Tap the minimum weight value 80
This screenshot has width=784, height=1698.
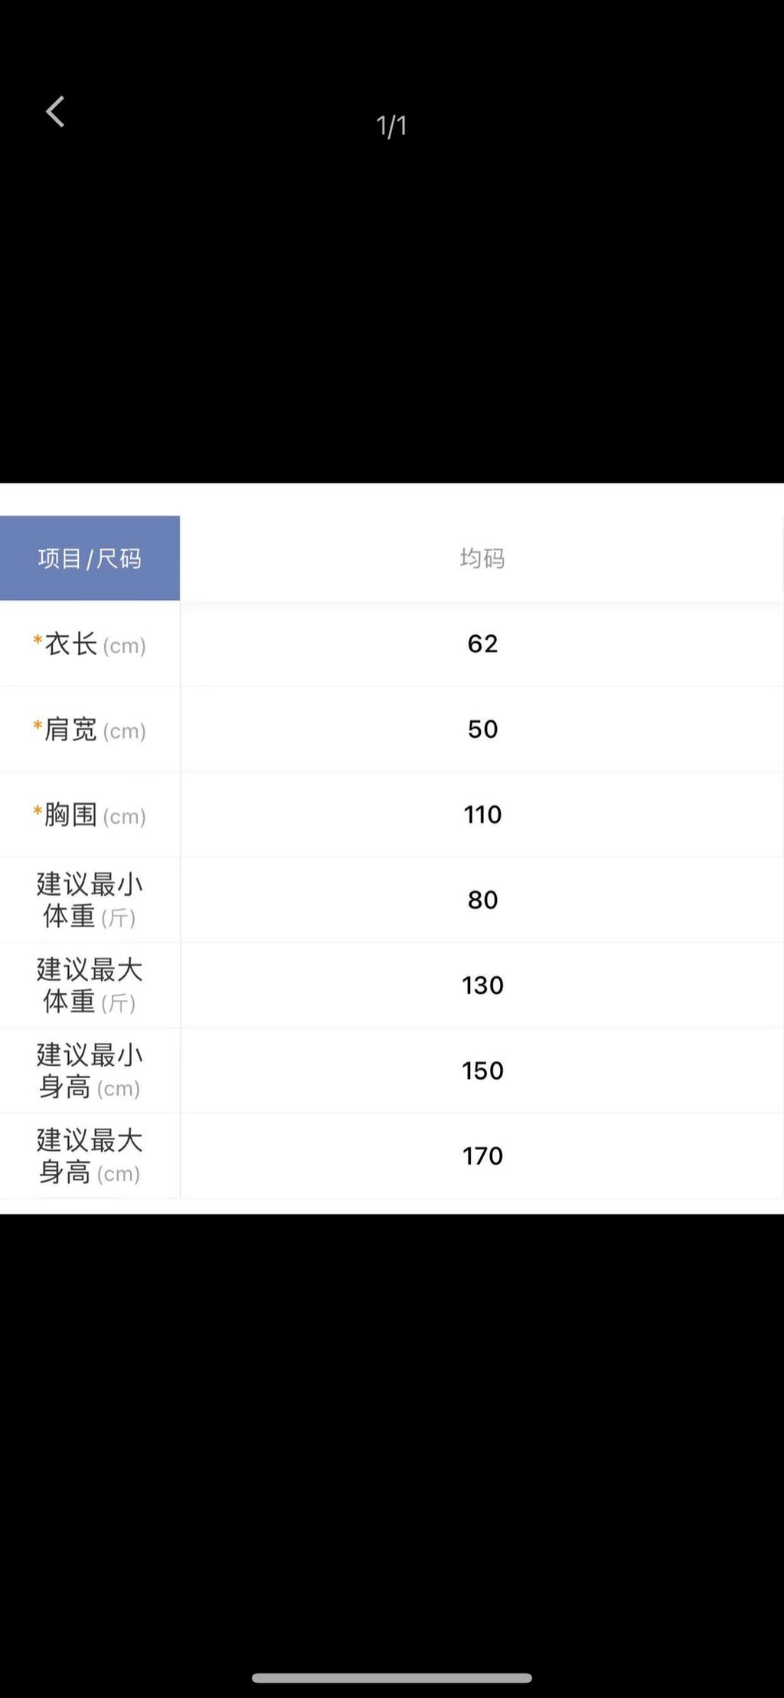(x=482, y=900)
